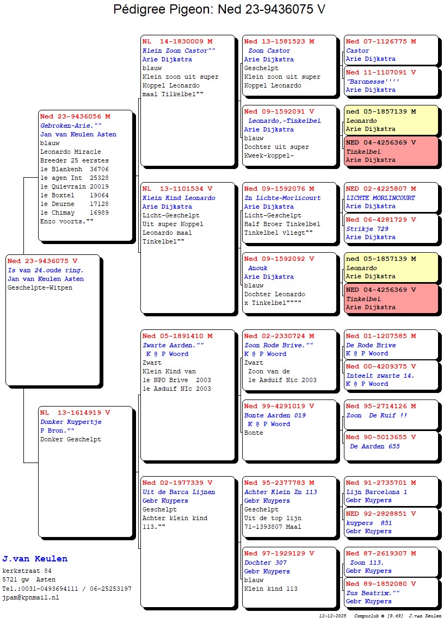Select LICHTE MORLINCOURT ancestor box
Screen dimensions: 444x637
pos(391,197)
